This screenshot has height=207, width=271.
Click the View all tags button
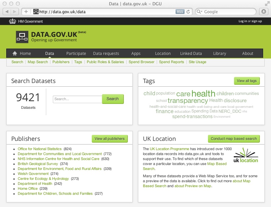pos(247,81)
